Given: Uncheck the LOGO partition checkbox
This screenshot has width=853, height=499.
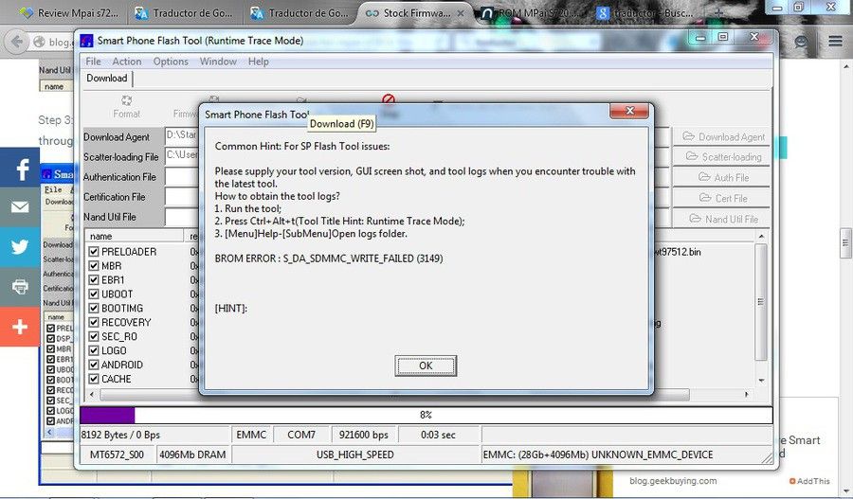Looking at the screenshot, I should (94, 350).
